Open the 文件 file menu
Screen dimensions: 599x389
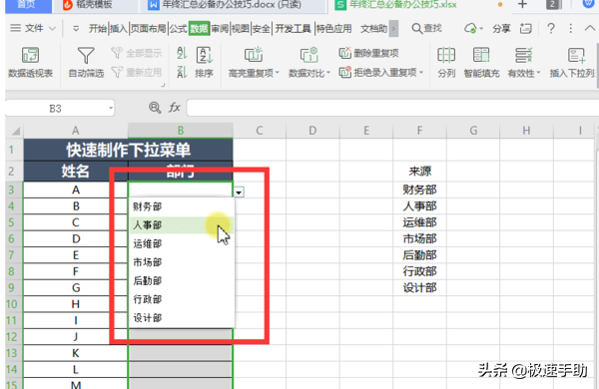tap(34, 28)
